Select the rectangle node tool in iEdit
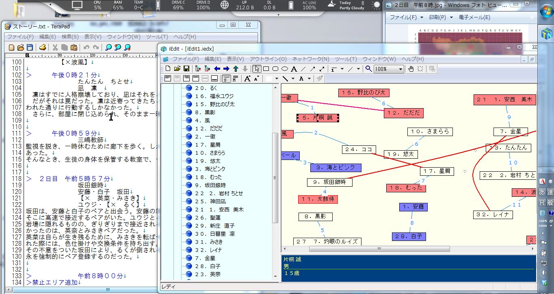554x294 pixels. point(266,69)
